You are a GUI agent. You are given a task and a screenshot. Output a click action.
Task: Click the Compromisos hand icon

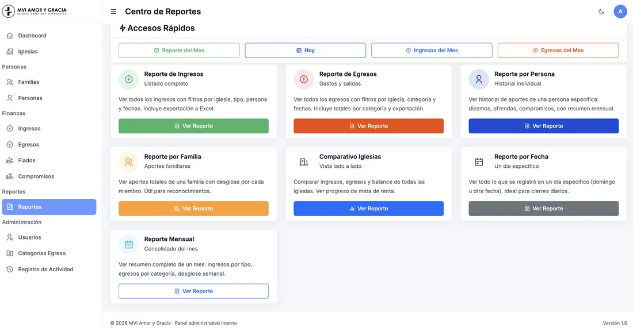(x=10, y=176)
